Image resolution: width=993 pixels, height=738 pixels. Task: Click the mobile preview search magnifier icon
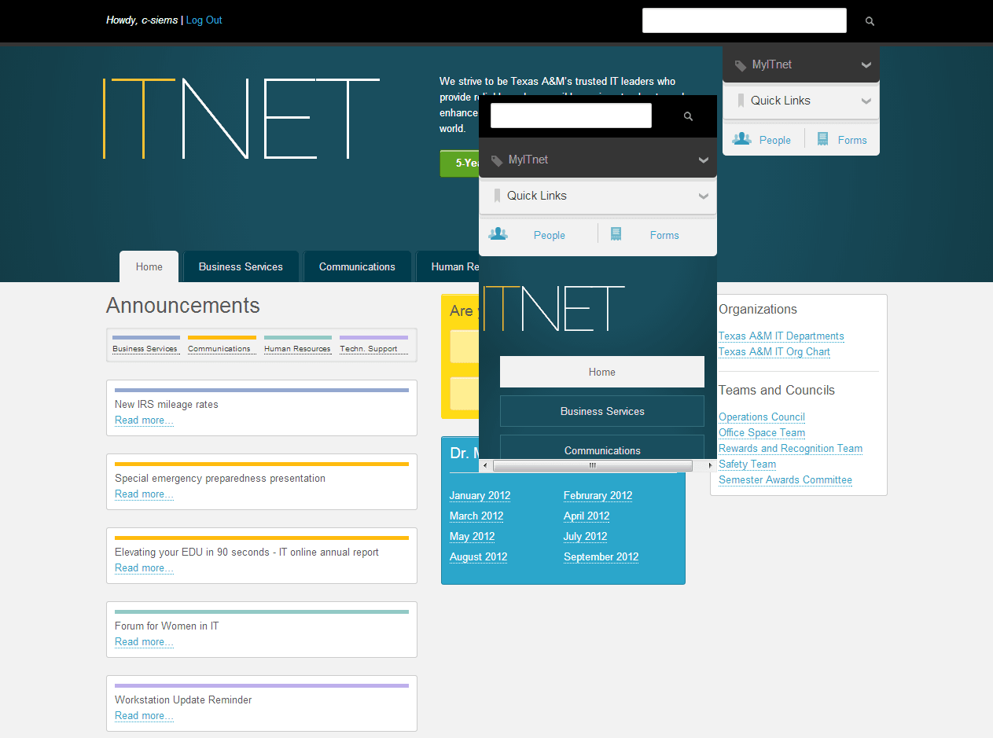[688, 116]
